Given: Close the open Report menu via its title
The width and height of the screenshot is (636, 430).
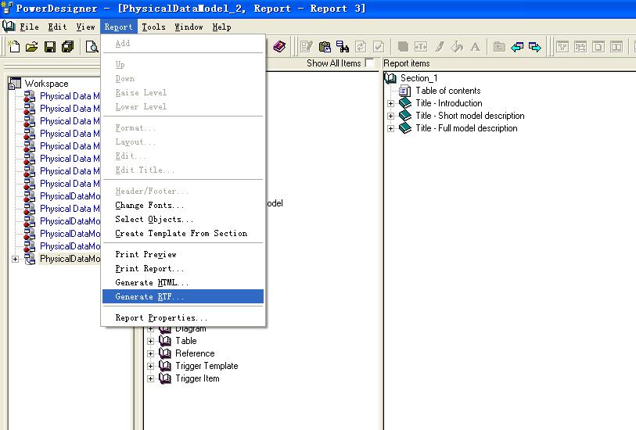Looking at the screenshot, I should (x=118, y=27).
